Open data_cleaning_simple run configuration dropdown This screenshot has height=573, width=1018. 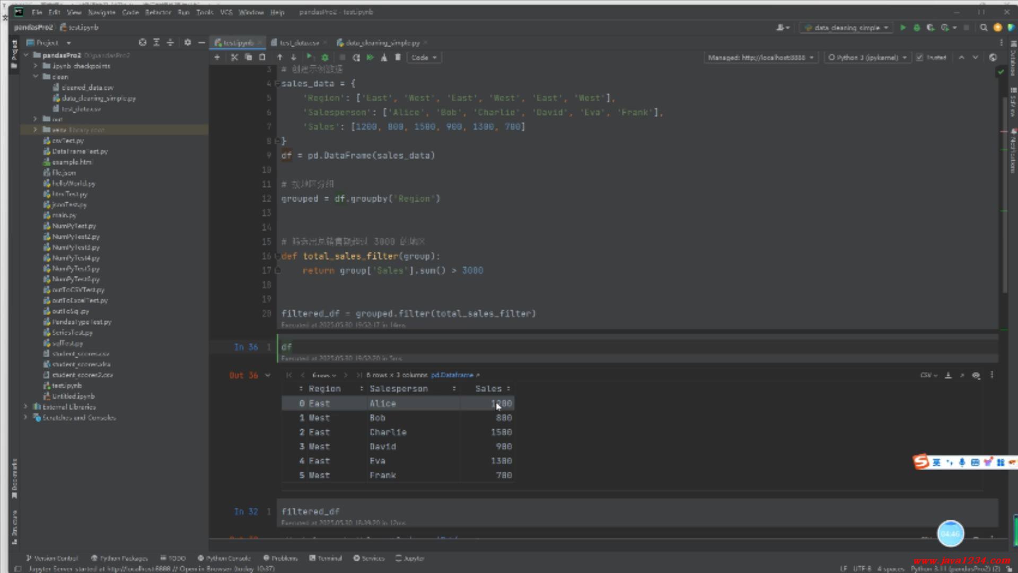(x=847, y=28)
